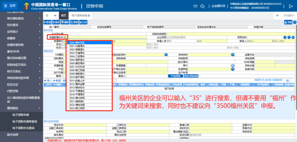Close the 电子底账申请 tab
Viewport: 297px width, 142px height.
tap(89, 16)
